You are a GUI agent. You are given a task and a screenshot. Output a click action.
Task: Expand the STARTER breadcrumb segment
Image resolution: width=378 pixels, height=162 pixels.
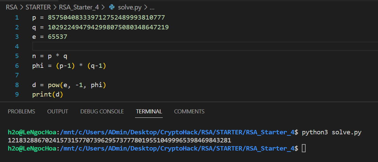point(38,7)
